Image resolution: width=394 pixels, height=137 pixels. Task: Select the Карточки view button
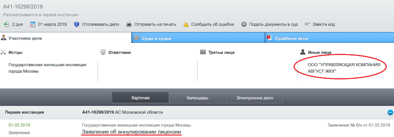click(x=140, y=98)
